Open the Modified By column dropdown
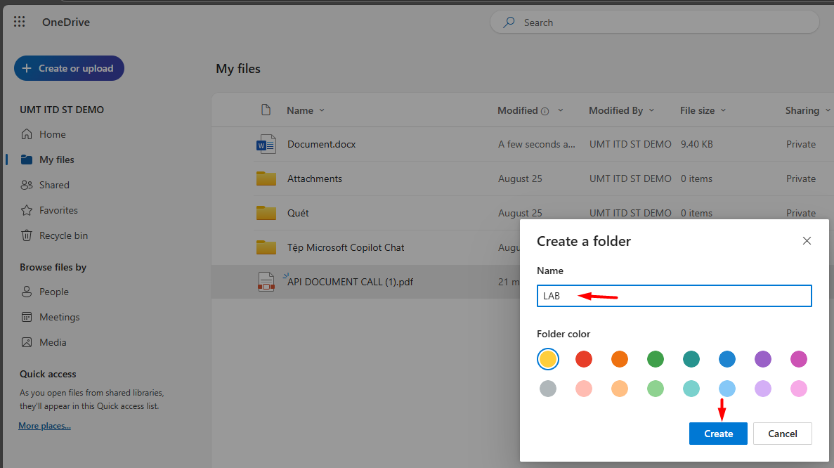The height and width of the screenshot is (468, 834). click(x=651, y=110)
